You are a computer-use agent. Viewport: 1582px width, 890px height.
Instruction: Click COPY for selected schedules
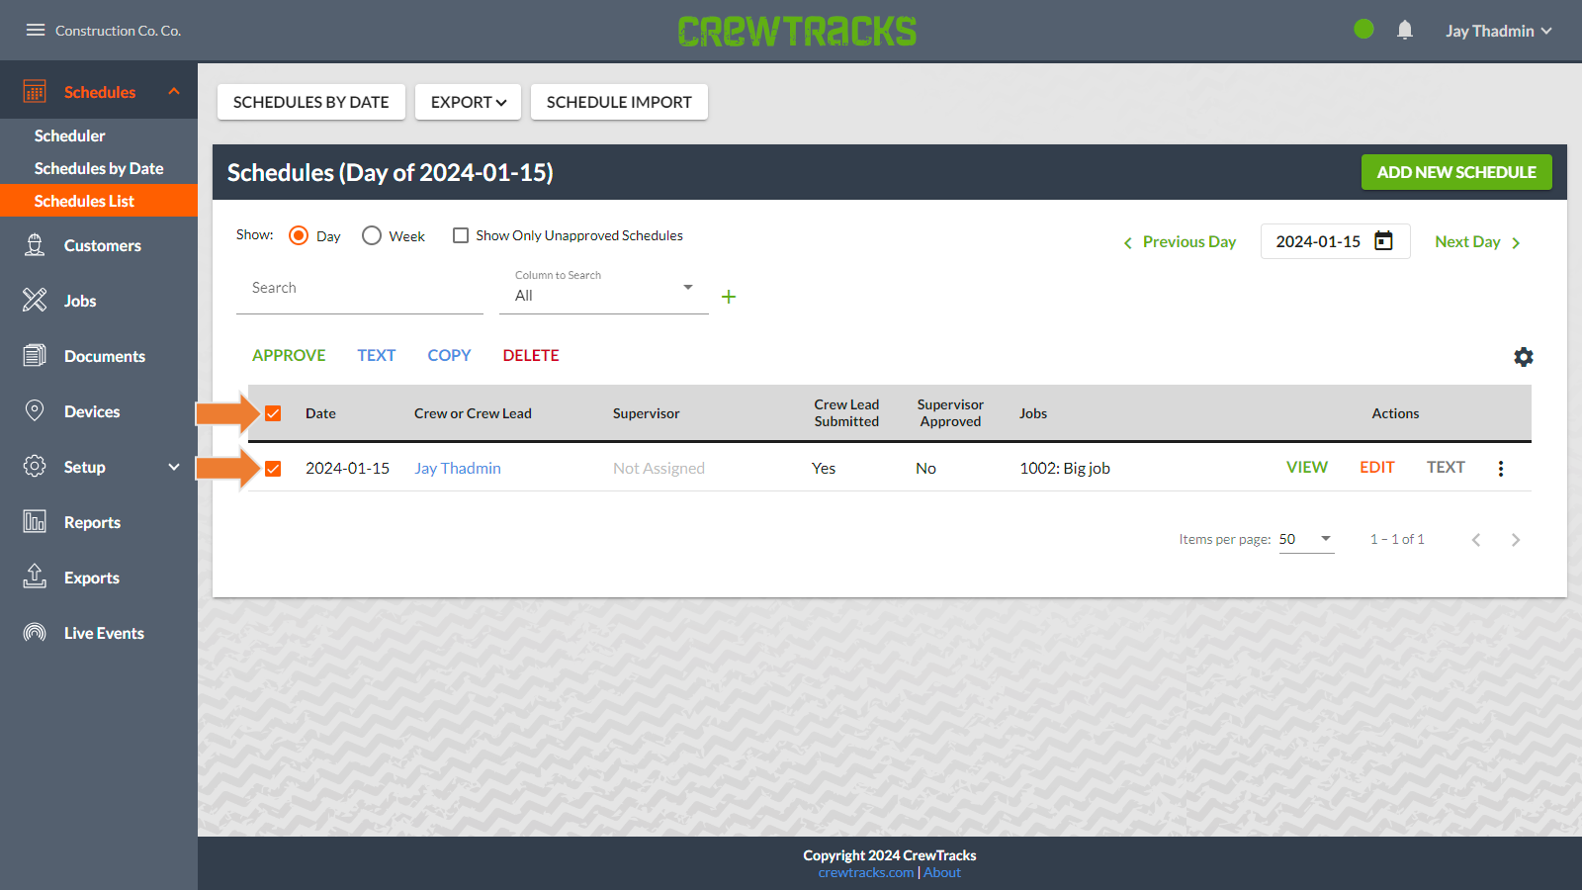point(449,355)
